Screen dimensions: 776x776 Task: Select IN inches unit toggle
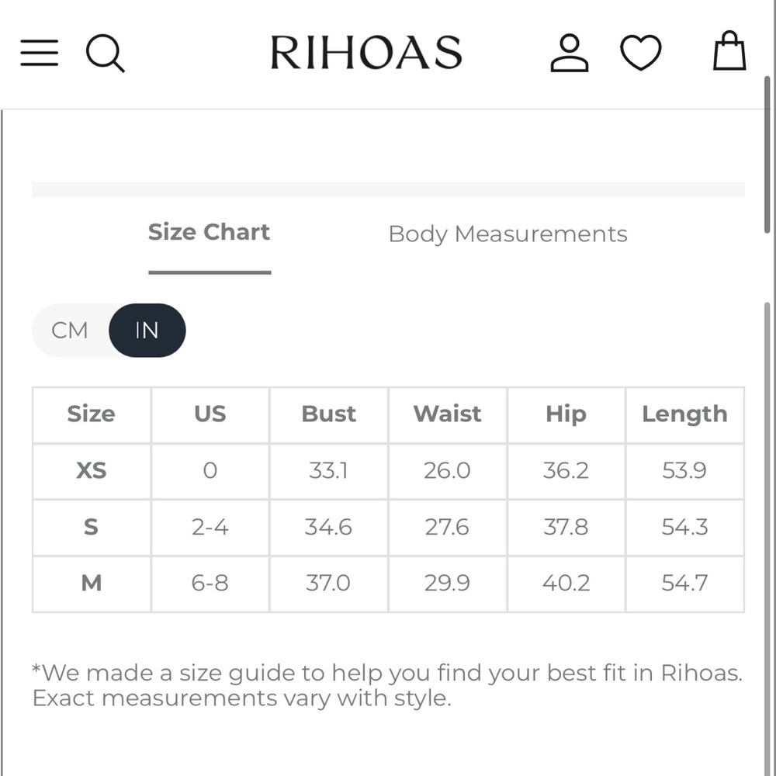point(147,330)
